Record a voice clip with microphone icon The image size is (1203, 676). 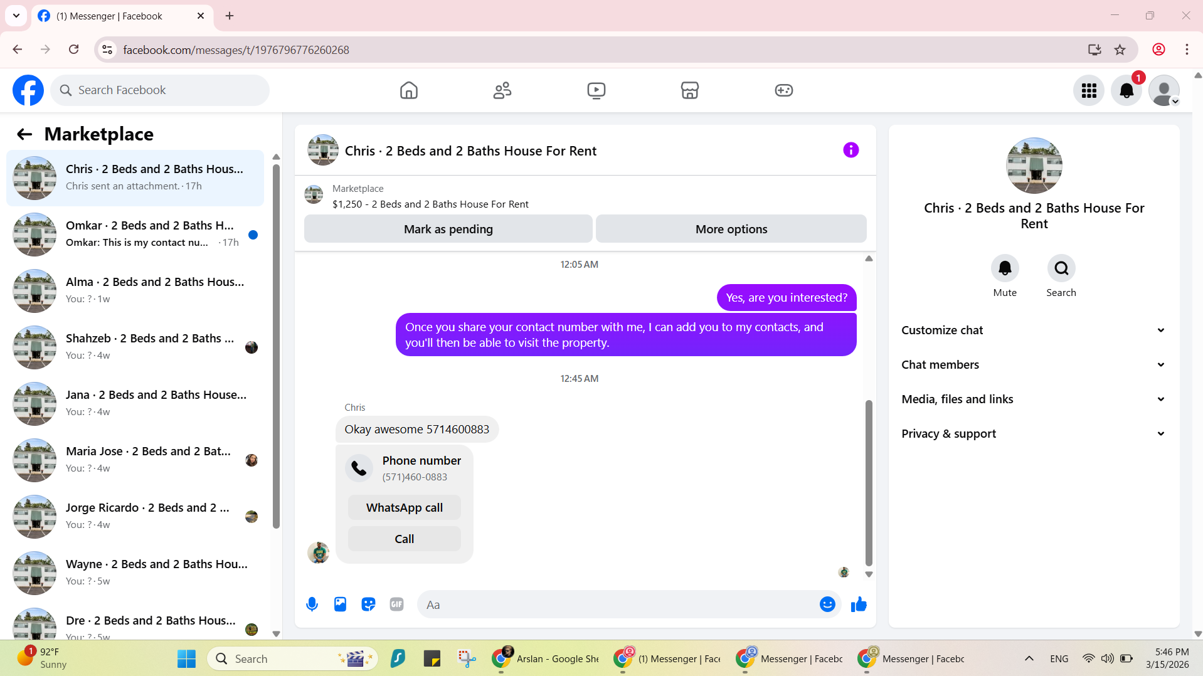tap(312, 605)
